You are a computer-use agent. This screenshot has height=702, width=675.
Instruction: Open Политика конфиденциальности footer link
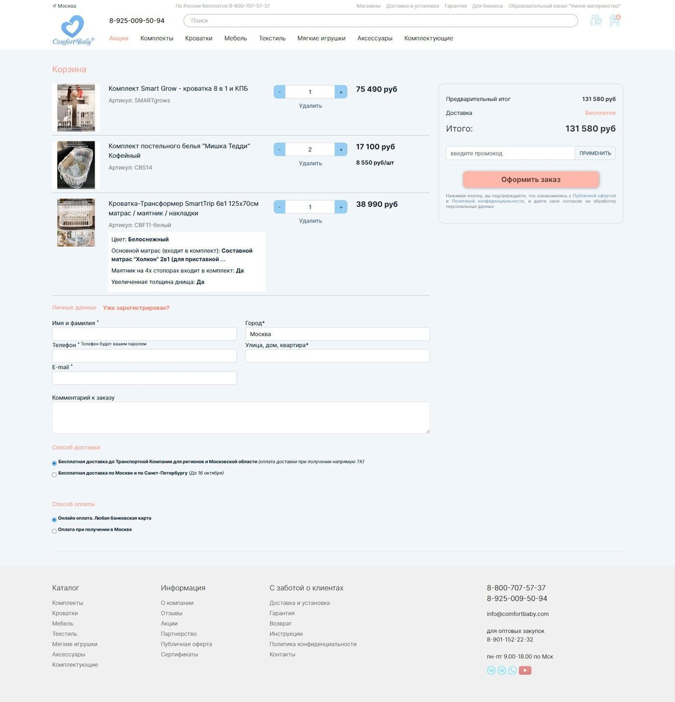313,644
